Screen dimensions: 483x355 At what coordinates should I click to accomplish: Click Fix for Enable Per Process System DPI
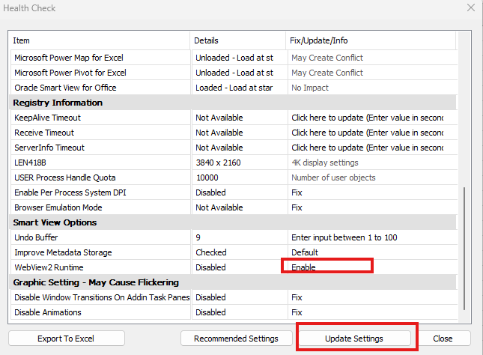(297, 192)
